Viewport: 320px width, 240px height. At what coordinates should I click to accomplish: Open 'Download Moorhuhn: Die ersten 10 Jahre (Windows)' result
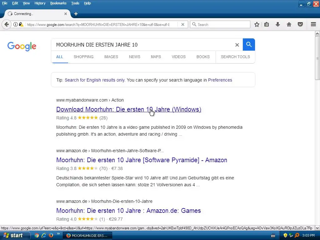tap(128, 109)
